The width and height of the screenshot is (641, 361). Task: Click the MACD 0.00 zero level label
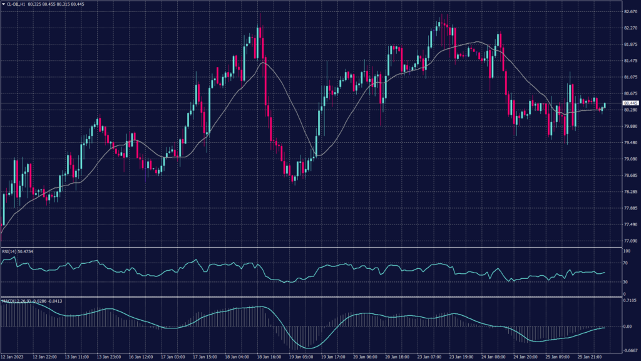[628, 327]
